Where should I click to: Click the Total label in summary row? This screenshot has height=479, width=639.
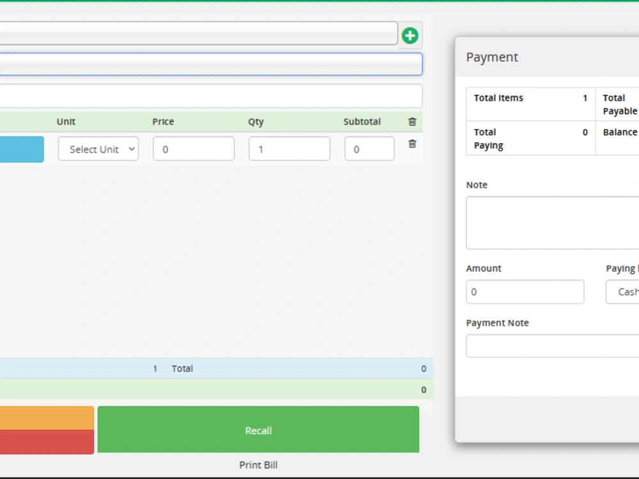pos(182,369)
